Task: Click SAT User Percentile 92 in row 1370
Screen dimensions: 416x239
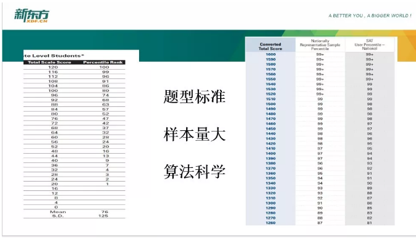Action: (370, 169)
